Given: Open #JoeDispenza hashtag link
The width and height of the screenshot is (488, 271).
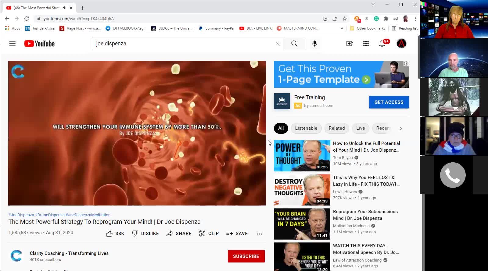Looking at the screenshot, I should tap(21, 215).
